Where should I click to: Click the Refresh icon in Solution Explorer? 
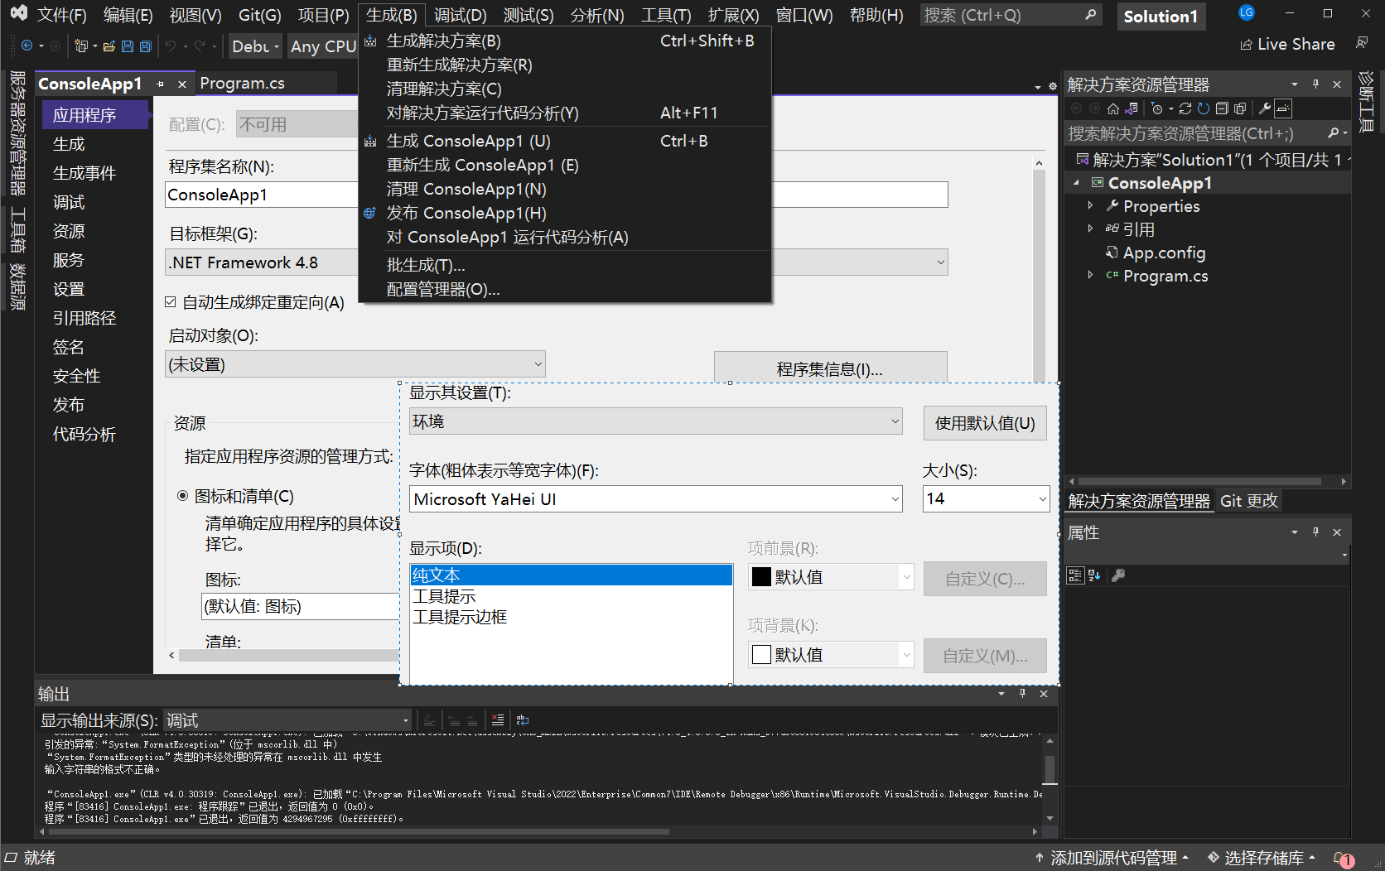(x=1204, y=108)
